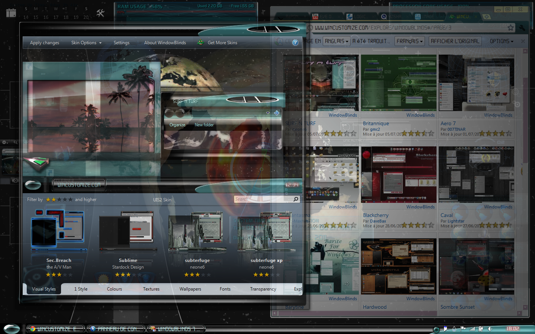This screenshot has width=535, height=334.
Task: Open the Hardwood skin thumbnail in browser
Action: [399, 266]
